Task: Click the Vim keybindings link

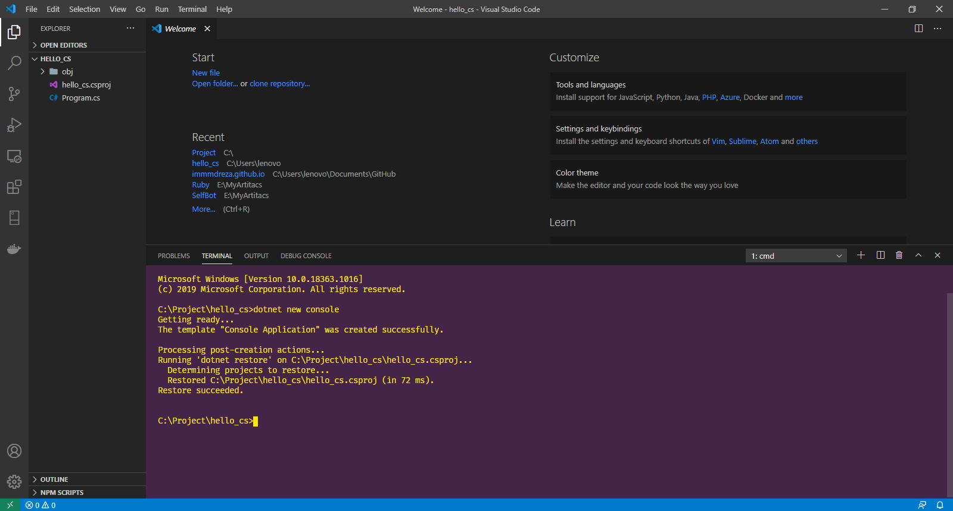Action: 718,142
